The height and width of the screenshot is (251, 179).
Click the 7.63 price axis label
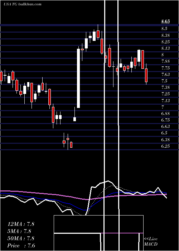[165, 75]
